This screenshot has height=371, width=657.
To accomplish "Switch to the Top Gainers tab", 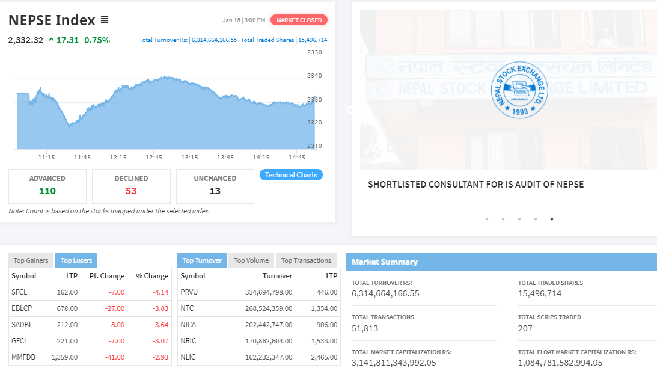I will [x=31, y=260].
